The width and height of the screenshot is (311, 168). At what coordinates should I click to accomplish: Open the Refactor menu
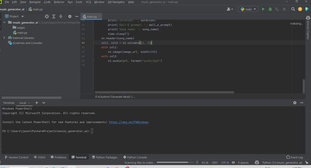59,2
